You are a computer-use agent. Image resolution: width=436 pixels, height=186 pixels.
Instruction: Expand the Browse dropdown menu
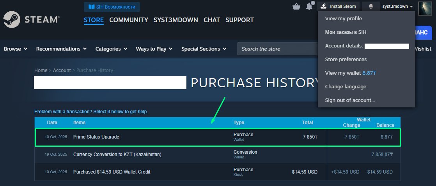[16, 49]
